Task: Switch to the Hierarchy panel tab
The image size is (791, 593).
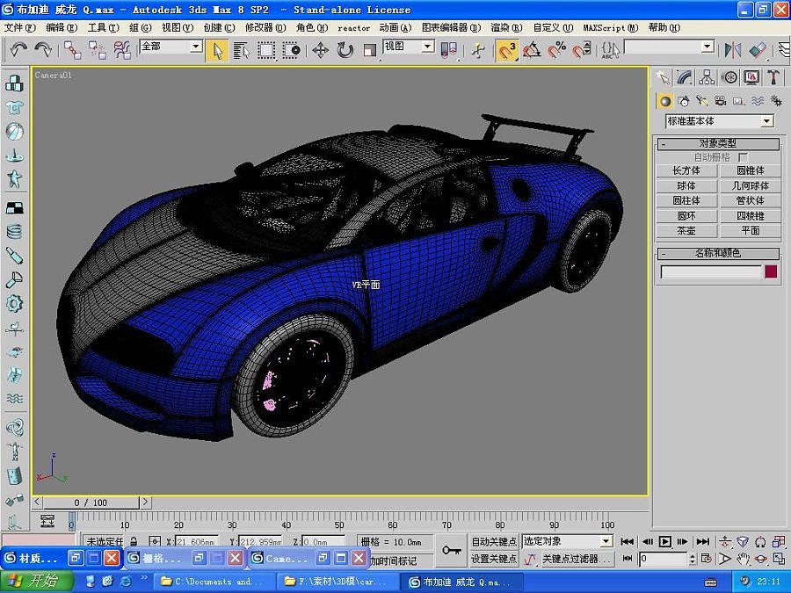Action: tap(707, 77)
